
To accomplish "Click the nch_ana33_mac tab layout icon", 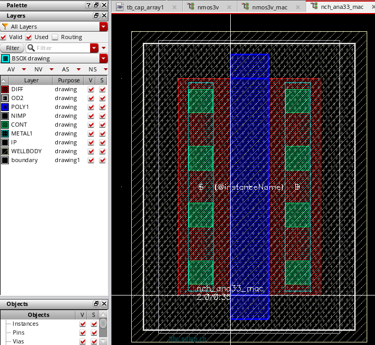I will 314,6.
